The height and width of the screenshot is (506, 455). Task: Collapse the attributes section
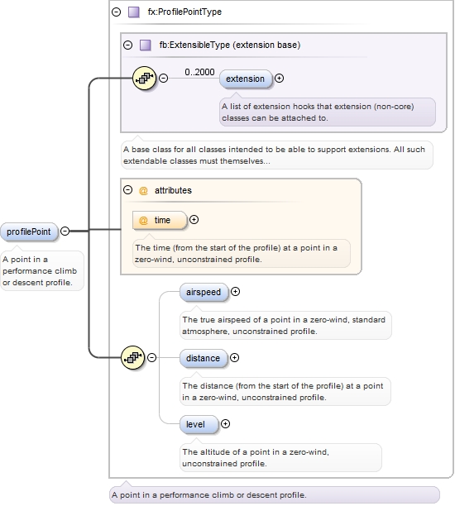tap(128, 190)
